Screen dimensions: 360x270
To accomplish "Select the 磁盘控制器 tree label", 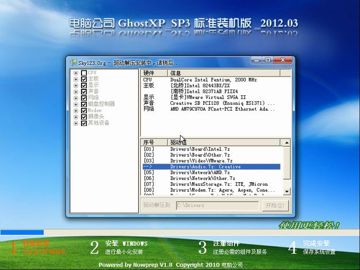I will point(101,104).
